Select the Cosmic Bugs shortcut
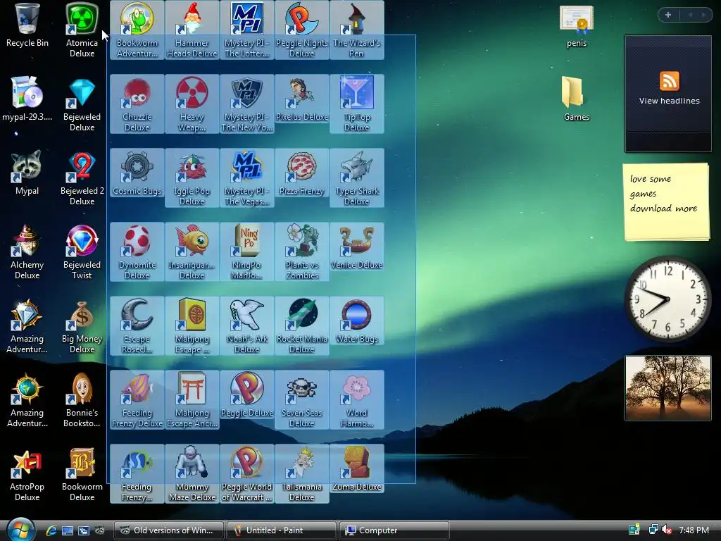 click(137, 173)
